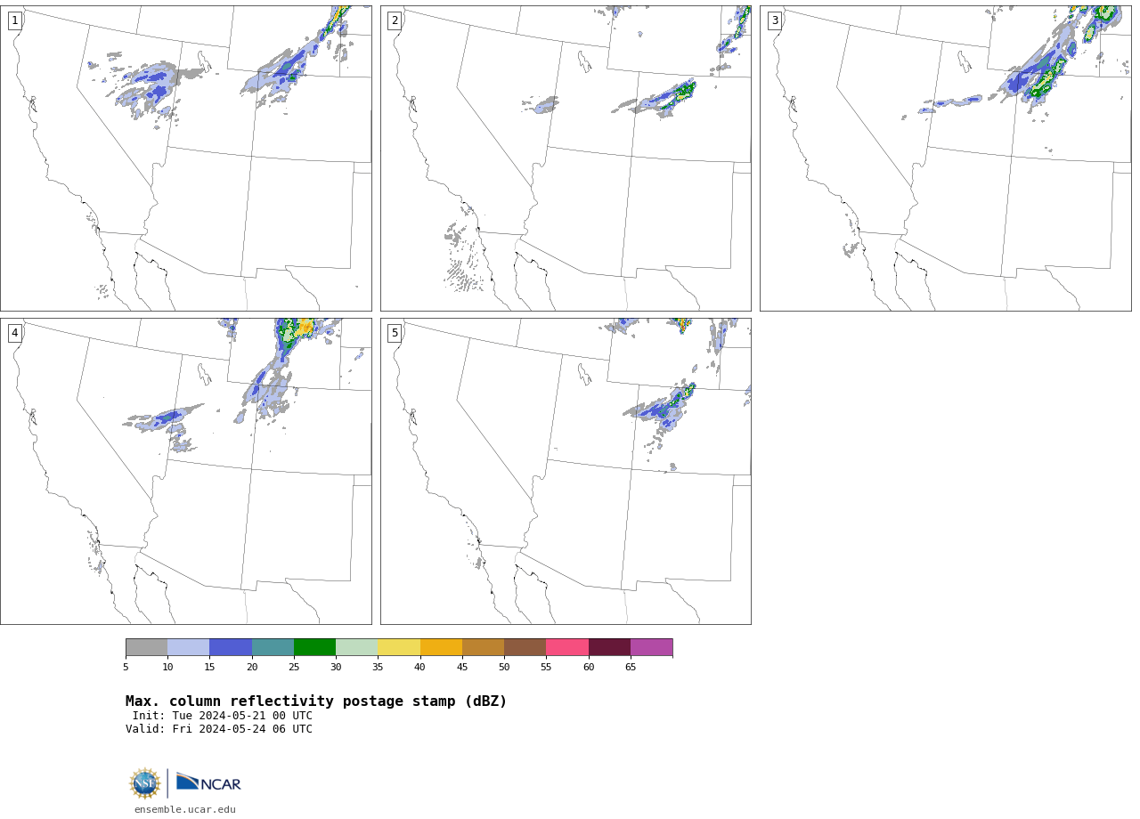Click the Init: Tue 2024-05-21 00 UTC line

(x=223, y=716)
